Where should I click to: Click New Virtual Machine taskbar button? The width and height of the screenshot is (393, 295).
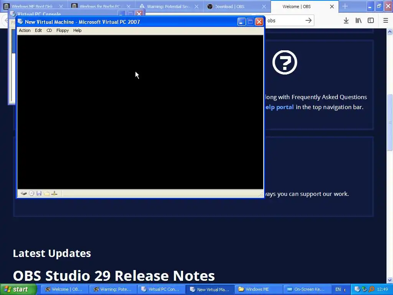pos(210,290)
